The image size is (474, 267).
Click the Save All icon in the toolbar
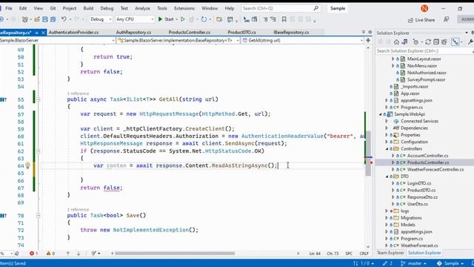pos(53,19)
